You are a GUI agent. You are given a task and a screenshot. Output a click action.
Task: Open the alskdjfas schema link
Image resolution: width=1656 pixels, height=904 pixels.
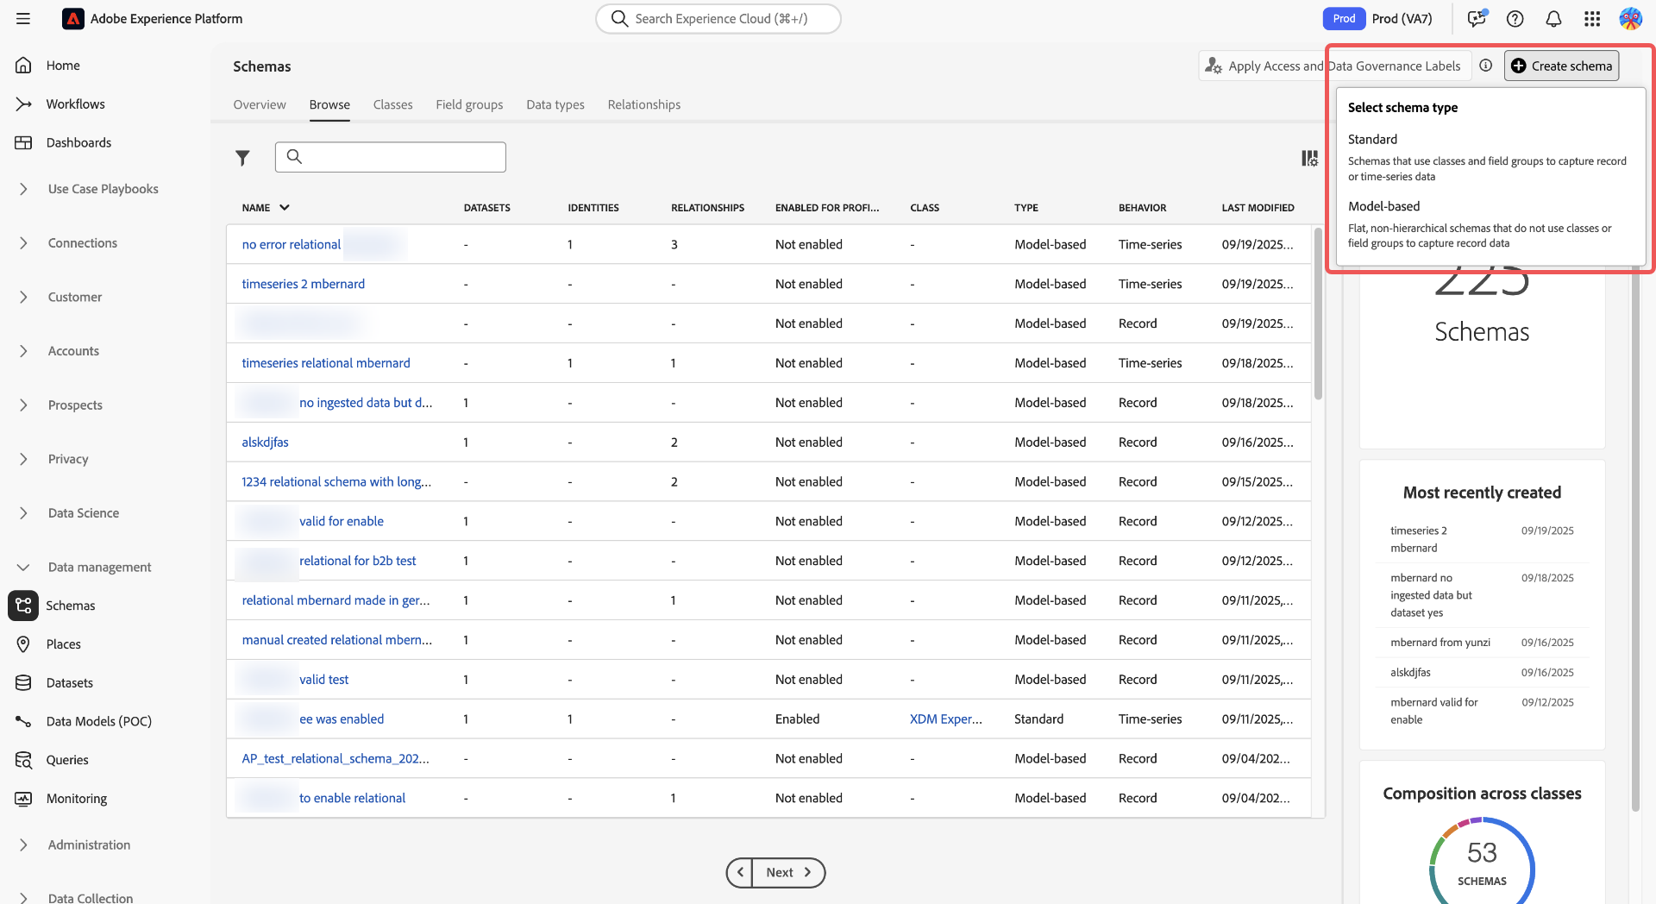[265, 443]
